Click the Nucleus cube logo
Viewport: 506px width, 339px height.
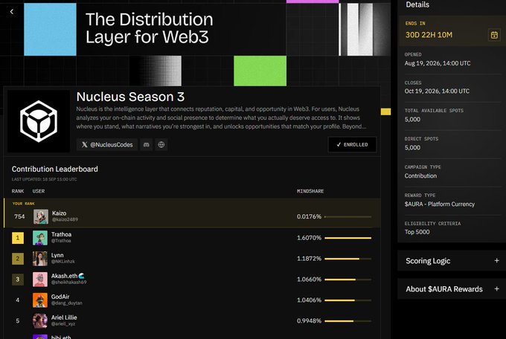pyautogui.click(x=39, y=121)
